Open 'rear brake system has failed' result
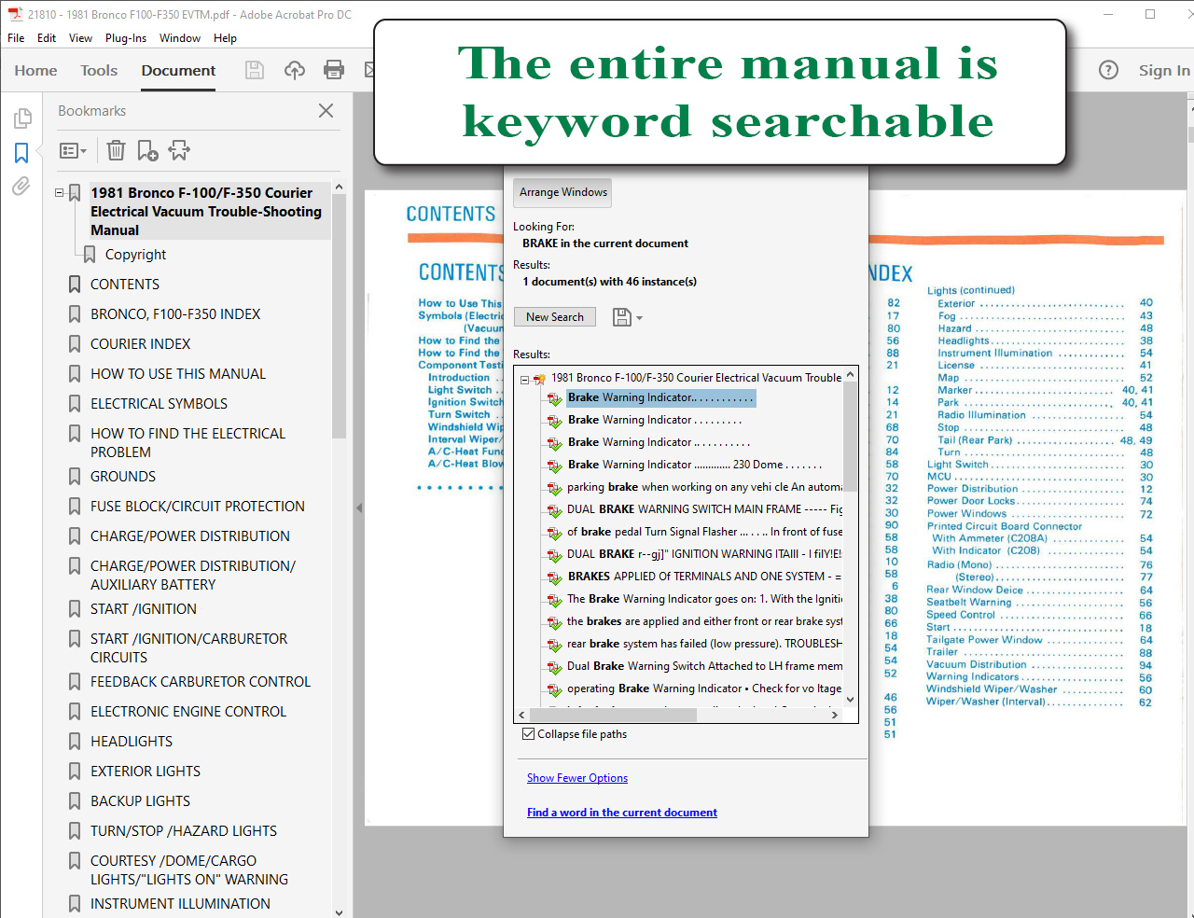This screenshot has width=1194, height=918. (x=704, y=644)
